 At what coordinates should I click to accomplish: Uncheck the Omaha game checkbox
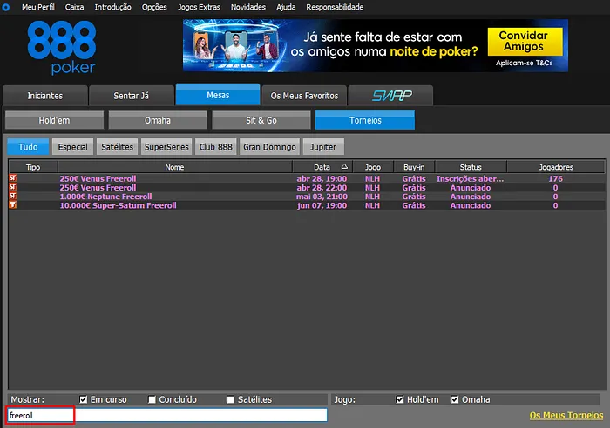(x=455, y=399)
